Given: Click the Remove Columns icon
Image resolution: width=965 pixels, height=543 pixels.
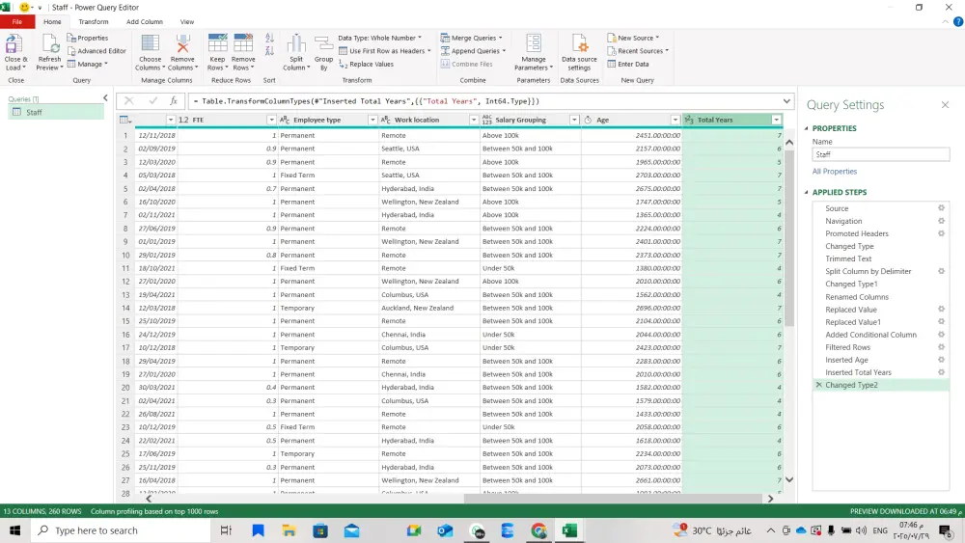Looking at the screenshot, I should click(x=182, y=44).
